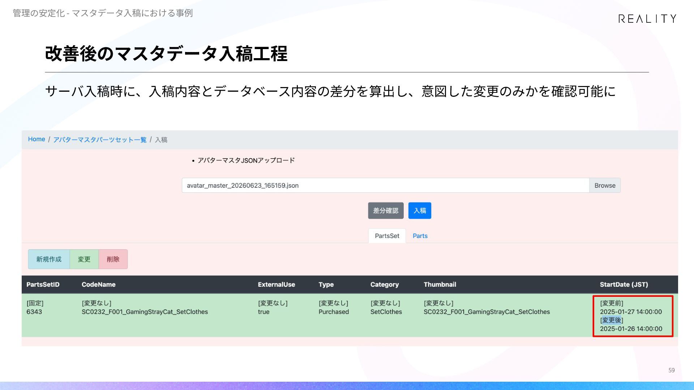Click the REALITY logo

point(647,19)
